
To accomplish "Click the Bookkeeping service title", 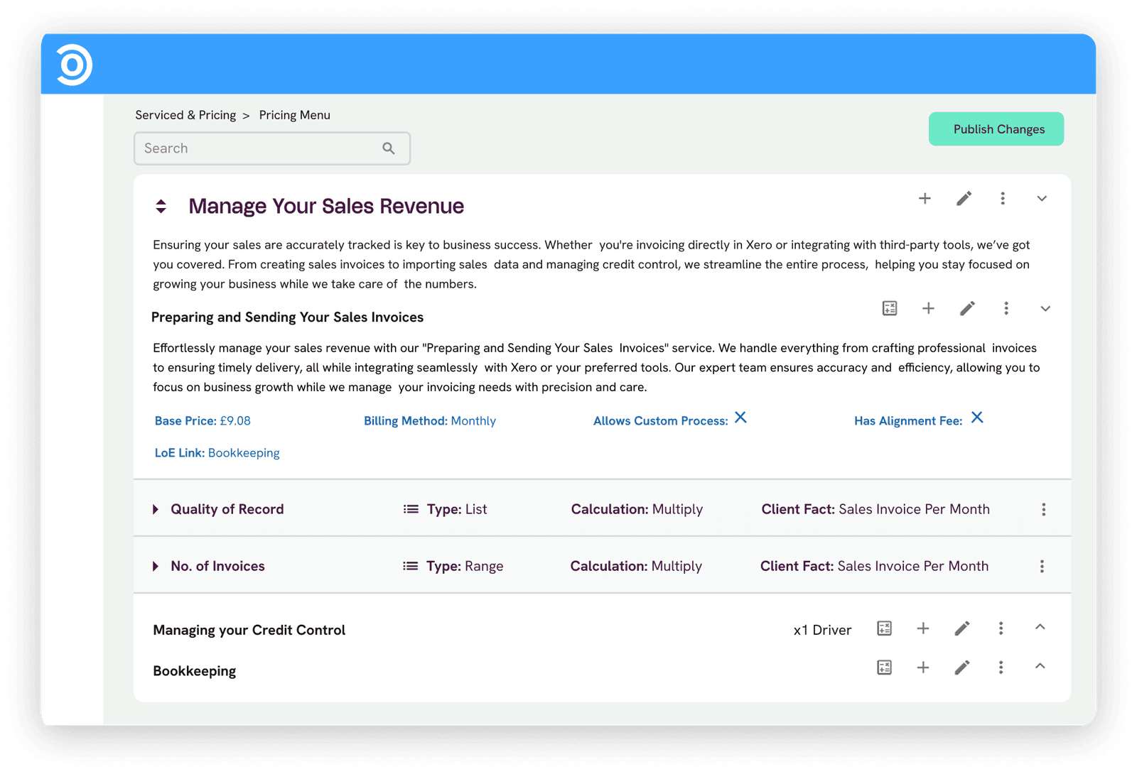I will click(195, 671).
